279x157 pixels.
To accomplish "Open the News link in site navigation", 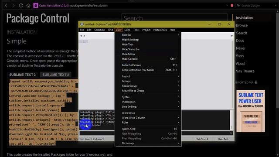I will [240, 48].
